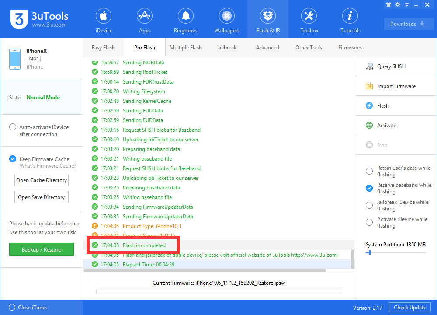Screen dimensions: 437x315
Task: Click check icon for 17:03:35 Sending FirmwareUpdaterData
Action: (x=95, y=216)
